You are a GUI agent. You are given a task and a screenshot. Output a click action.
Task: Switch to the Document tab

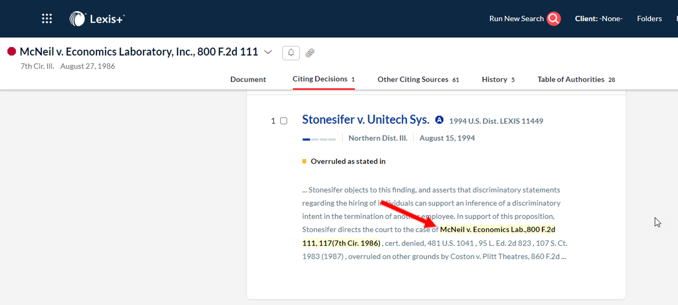(248, 79)
